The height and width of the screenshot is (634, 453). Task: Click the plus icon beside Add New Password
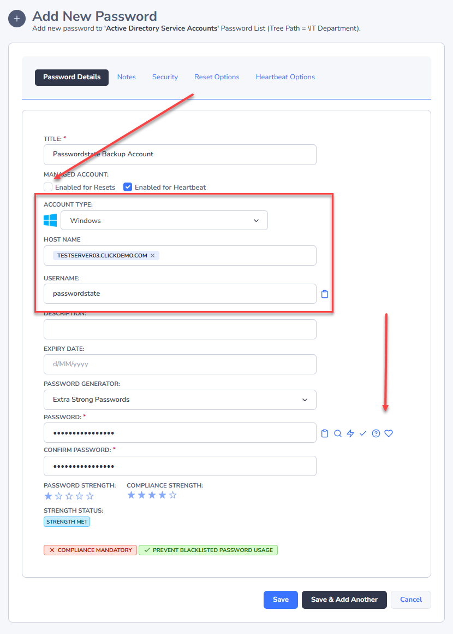17,19
